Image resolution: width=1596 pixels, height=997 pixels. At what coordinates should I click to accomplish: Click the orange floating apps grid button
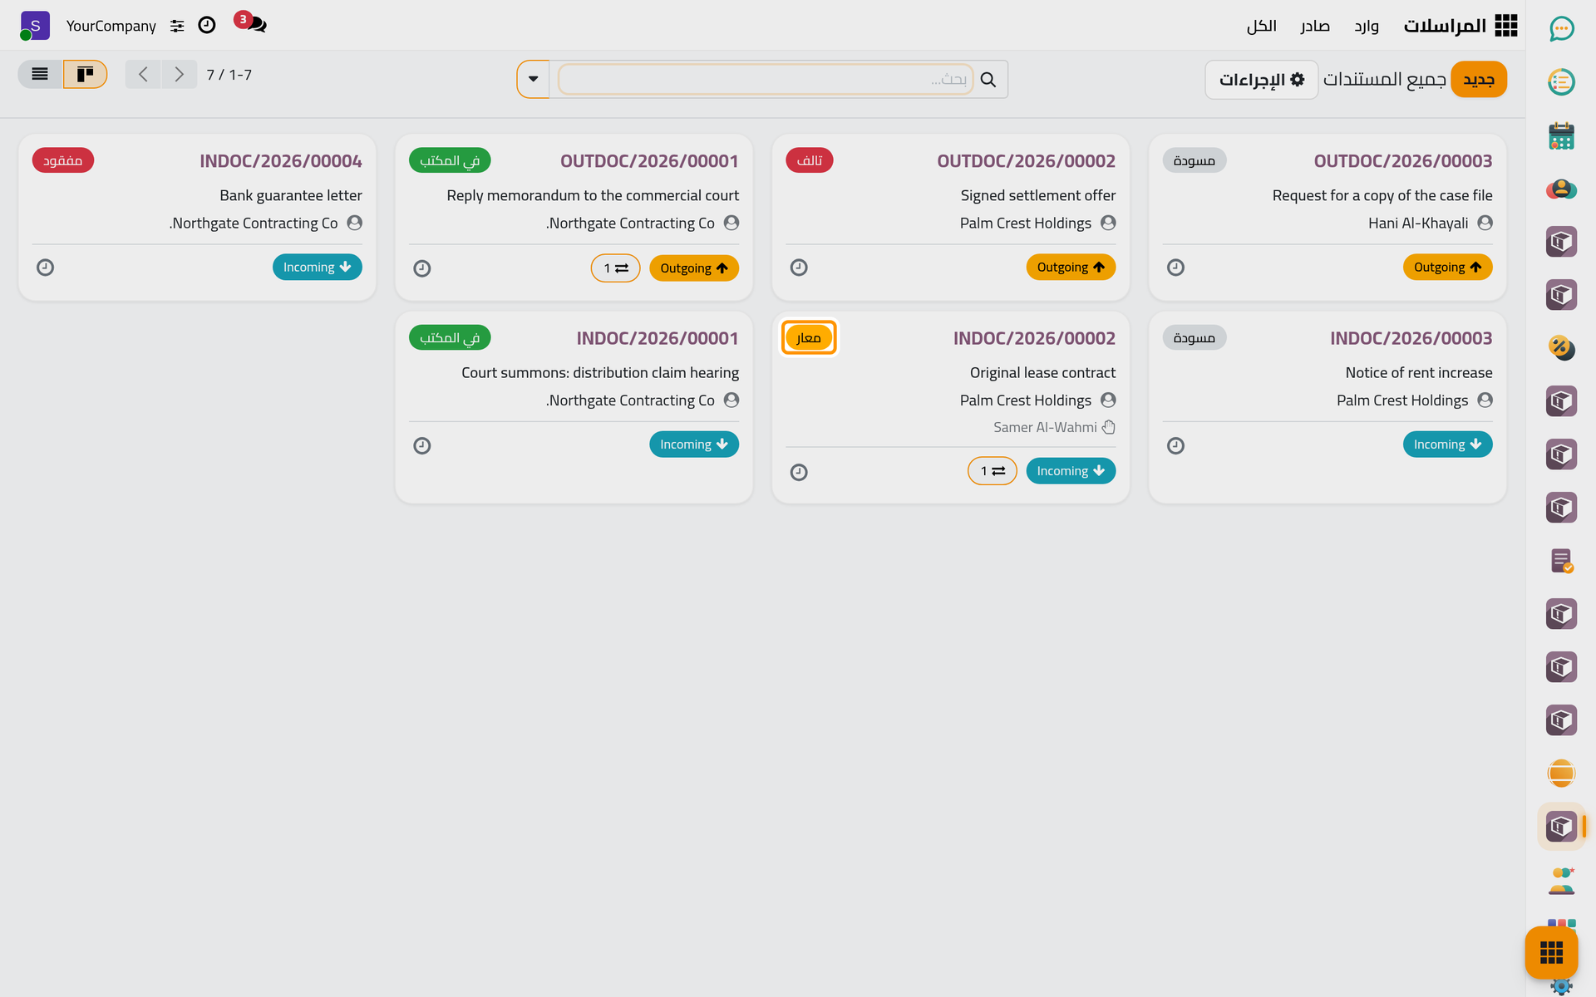pyautogui.click(x=1551, y=952)
